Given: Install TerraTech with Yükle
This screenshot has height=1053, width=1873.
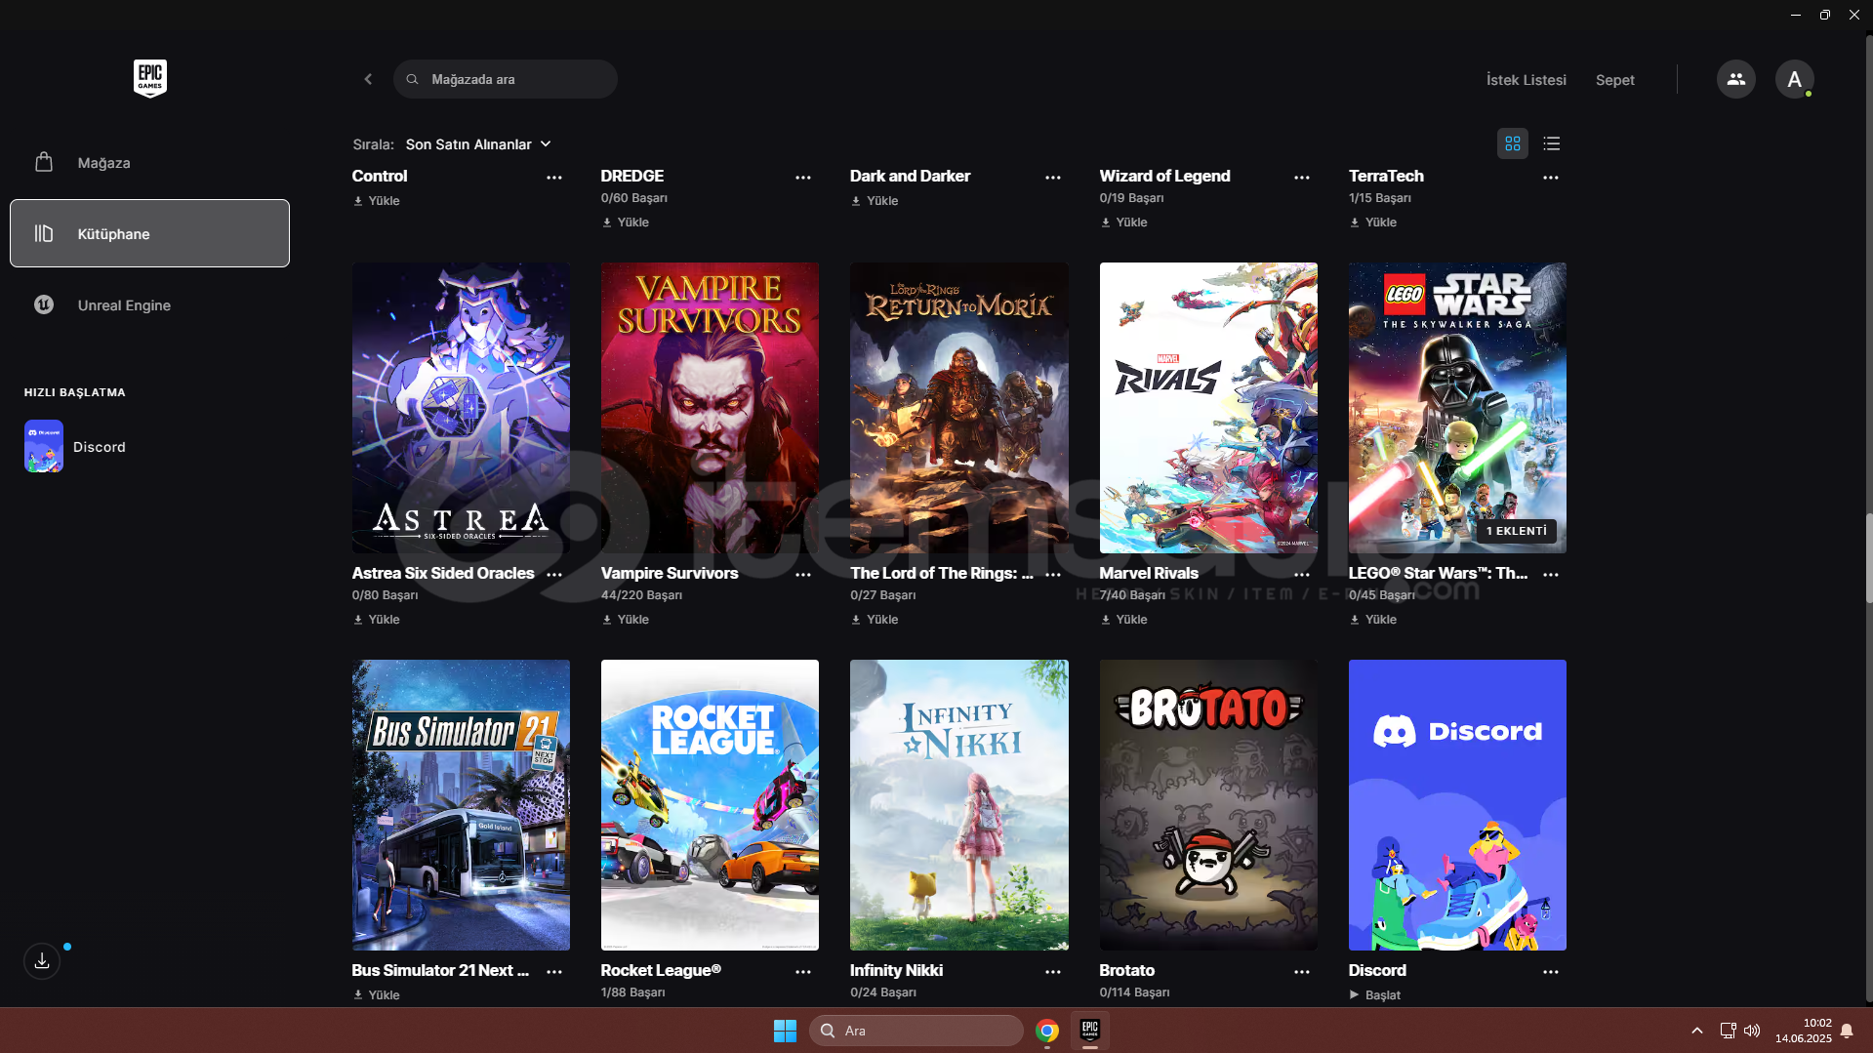Looking at the screenshot, I should pos(1373,223).
